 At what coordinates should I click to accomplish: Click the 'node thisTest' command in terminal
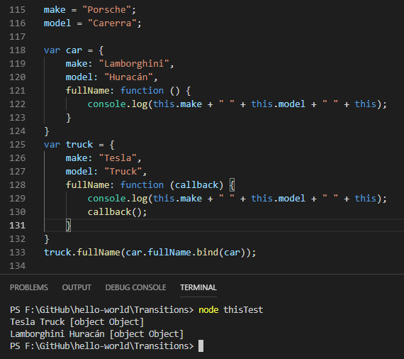click(231, 309)
